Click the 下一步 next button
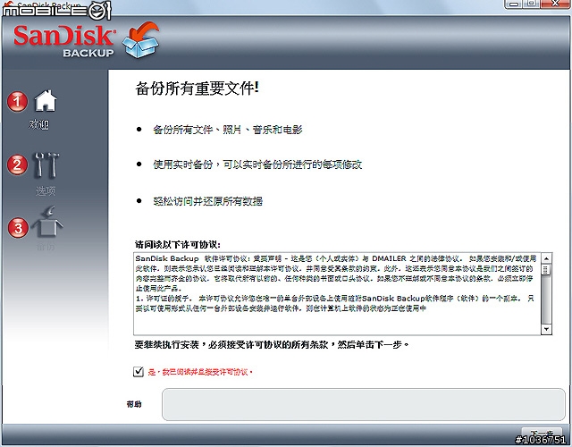The image size is (572, 447). point(542,434)
